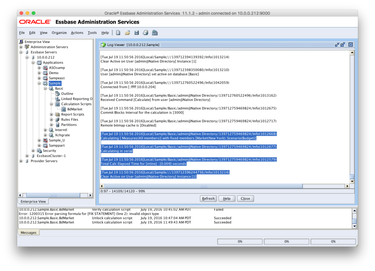Image resolution: width=375 pixels, height=271 pixels.
Task: Click the Sampeast application icon
Action: click(45, 78)
